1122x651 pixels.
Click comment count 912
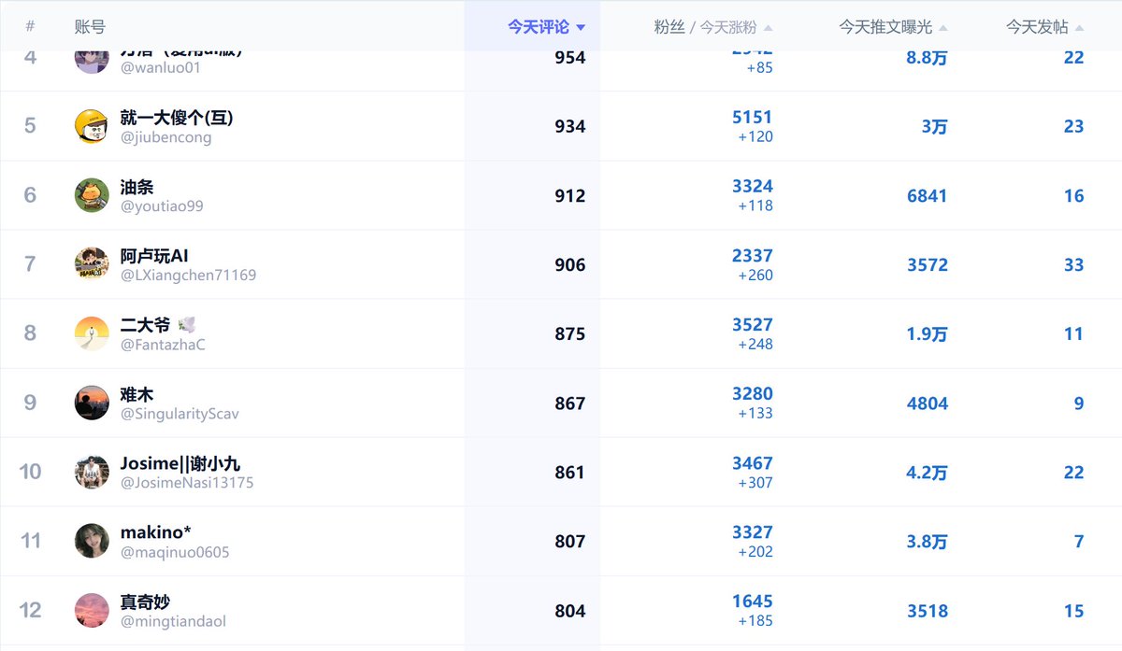[x=570, y=195]
